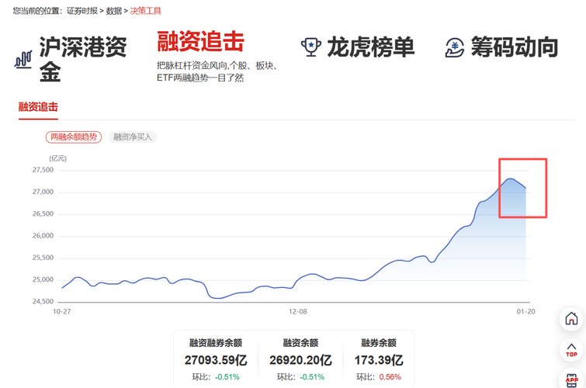Go to homepage via the house icon
586x388 pixels.
[x=571, y=318]
